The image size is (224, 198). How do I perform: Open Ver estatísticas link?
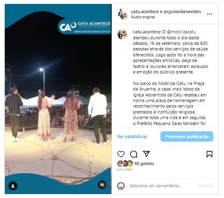pyautogui.click(x=132, y=136)
